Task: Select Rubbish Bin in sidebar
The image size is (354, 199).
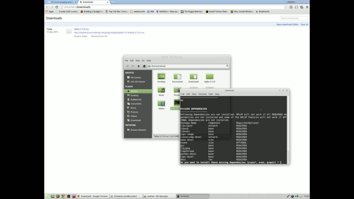Action: (136, 99)
